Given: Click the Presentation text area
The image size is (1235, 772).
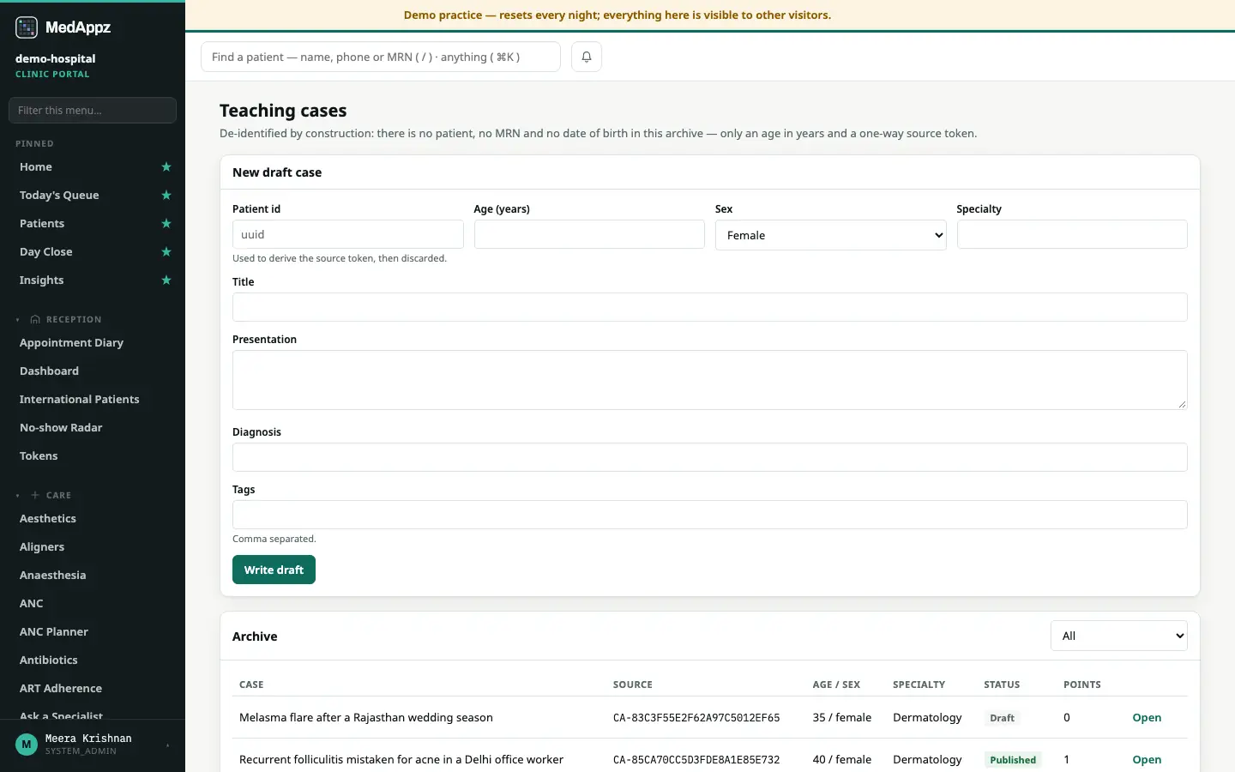Looking at the screenshot, I should coord(710,380).
